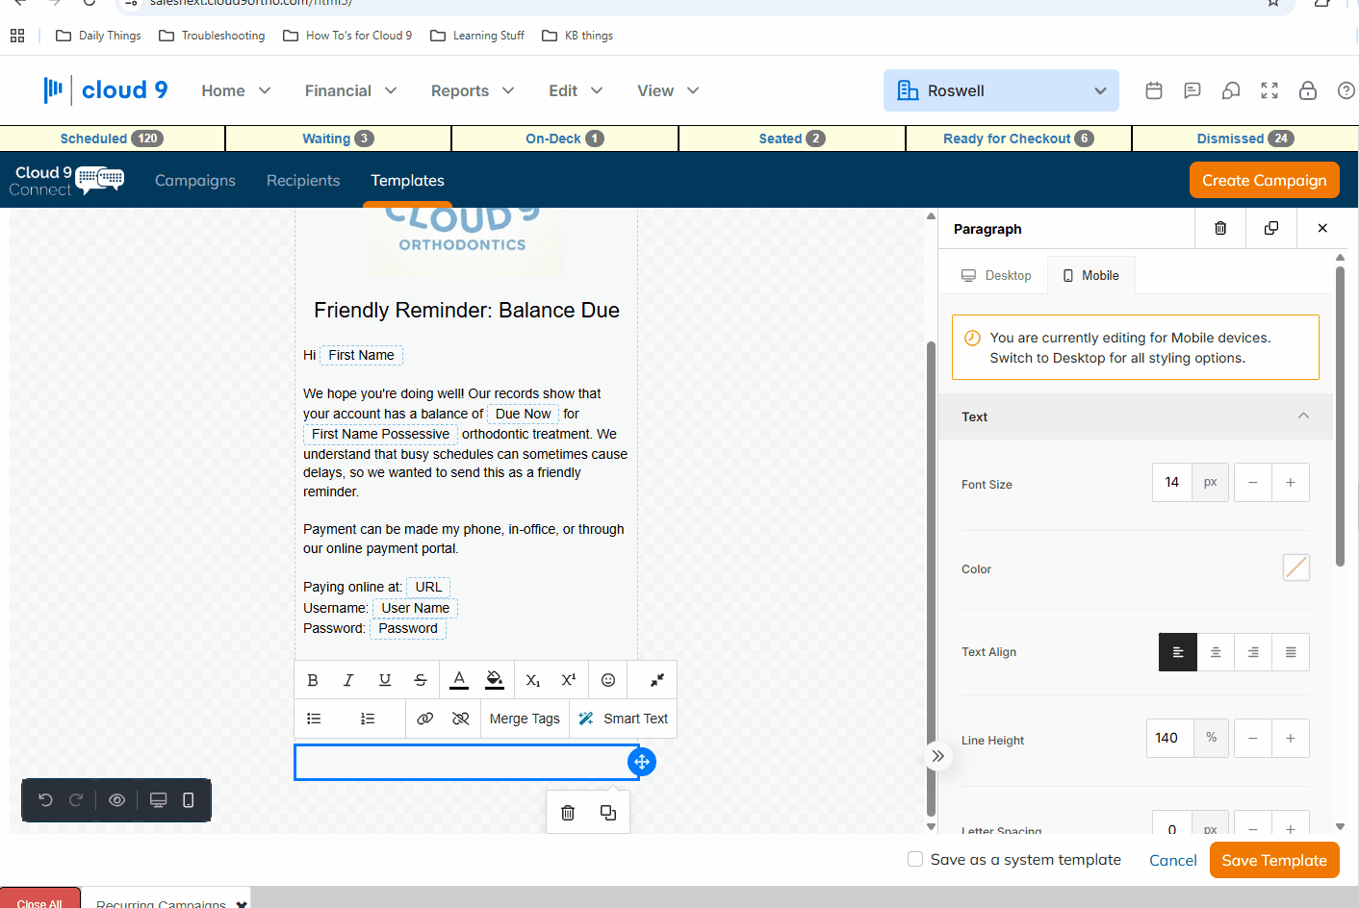Click the blue move handle on selected block
This screenshot has height=908, width=1359.
[x=642, y=762]
